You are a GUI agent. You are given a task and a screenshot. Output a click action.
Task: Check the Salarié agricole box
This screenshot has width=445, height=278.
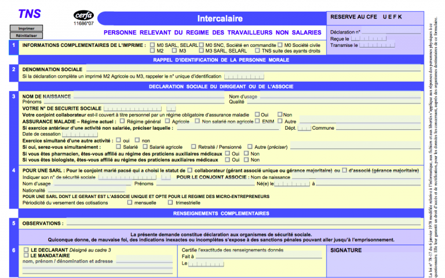pyautogui.click(x=145, y=147)
